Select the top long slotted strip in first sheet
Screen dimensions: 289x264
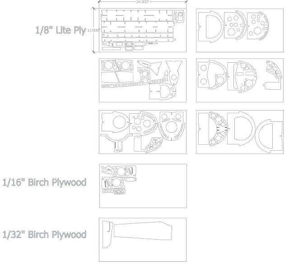(136, 15)
